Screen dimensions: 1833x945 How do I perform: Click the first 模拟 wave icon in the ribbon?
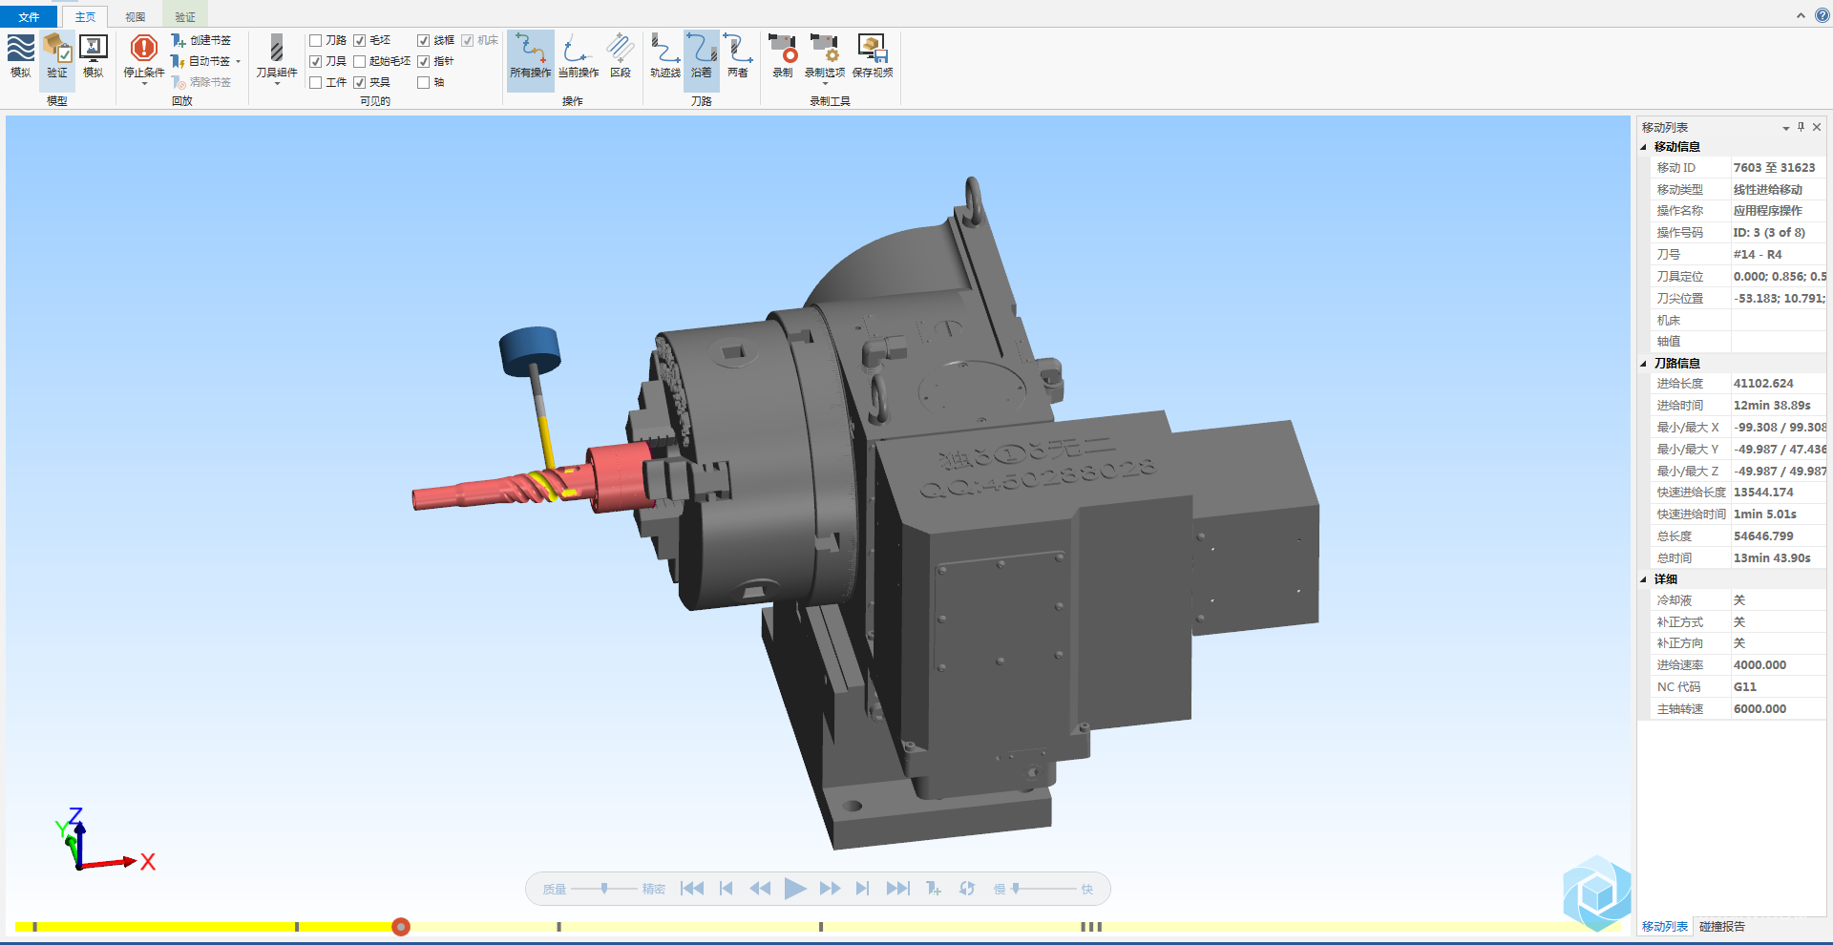[x=20, y=55]
